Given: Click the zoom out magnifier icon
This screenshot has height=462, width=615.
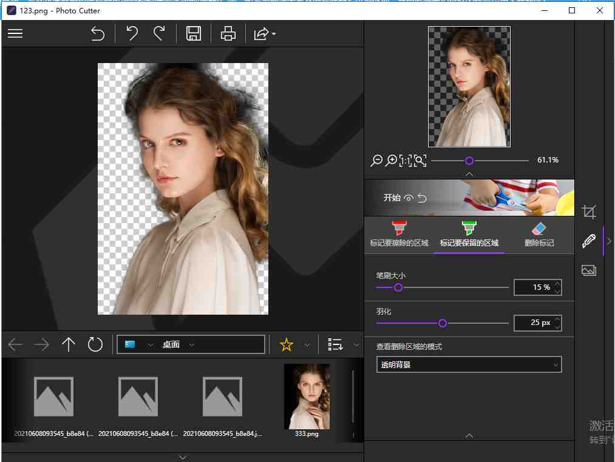Looking at the screenshot, I should [x=377, y=160].
